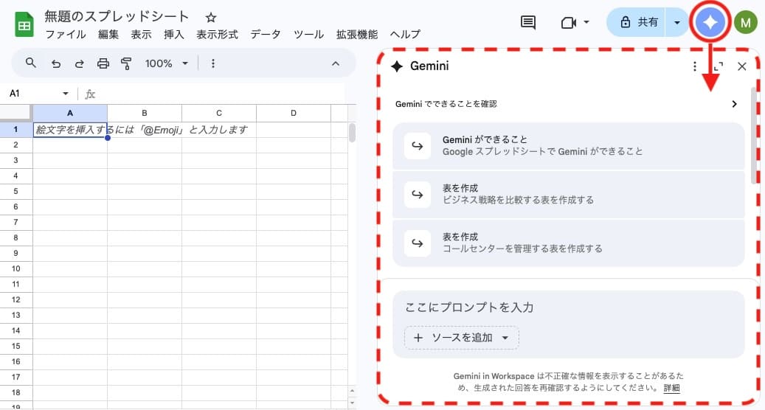Open the ツール menu
This screenshot has width=765, height=410.
pyautogui.click(x=308, y=35)
